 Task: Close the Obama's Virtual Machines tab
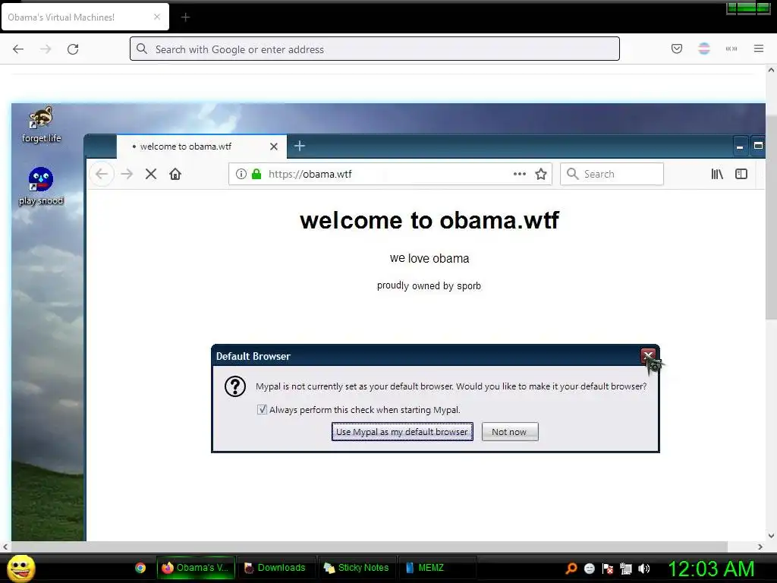pyautogui.click(x=157, y=17)
